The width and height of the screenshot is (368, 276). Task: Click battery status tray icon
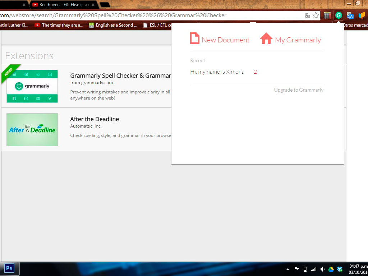(x=305, y=269)
